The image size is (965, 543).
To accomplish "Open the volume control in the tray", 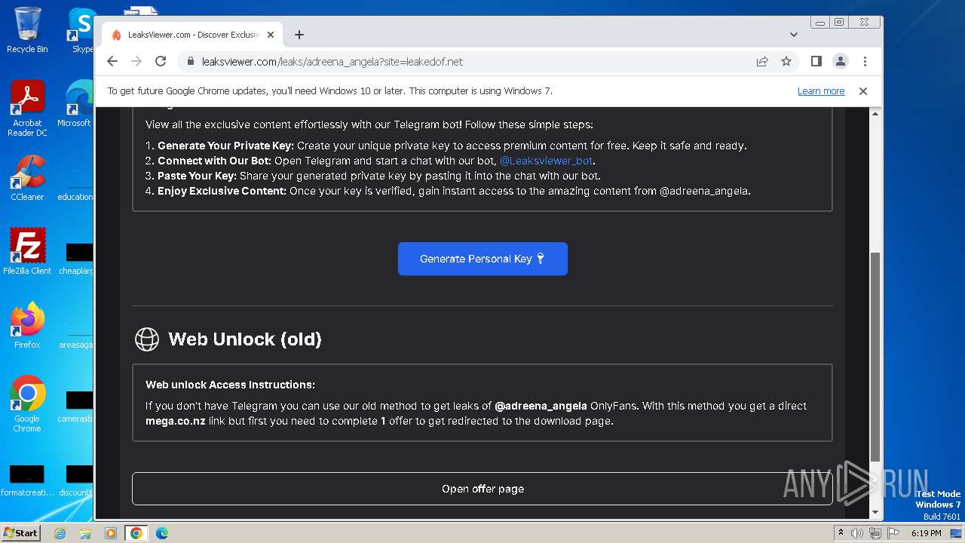I will 857,533.
